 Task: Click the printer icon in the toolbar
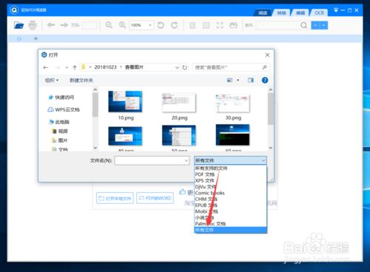(x=33, y=25)
